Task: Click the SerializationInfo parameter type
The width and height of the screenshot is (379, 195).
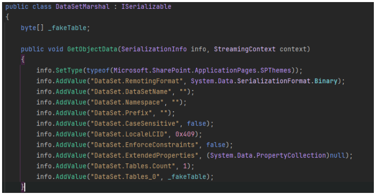Action: (x=154, y=49)
